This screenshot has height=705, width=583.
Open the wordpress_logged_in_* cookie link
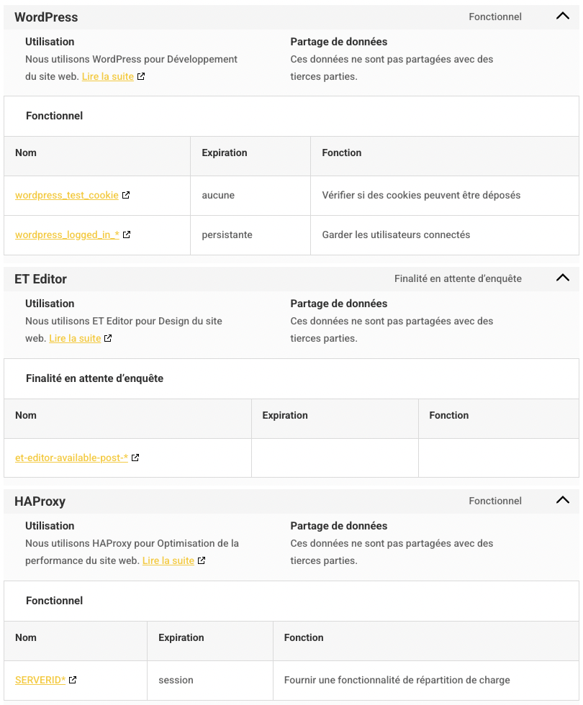[x=67, y=235]
